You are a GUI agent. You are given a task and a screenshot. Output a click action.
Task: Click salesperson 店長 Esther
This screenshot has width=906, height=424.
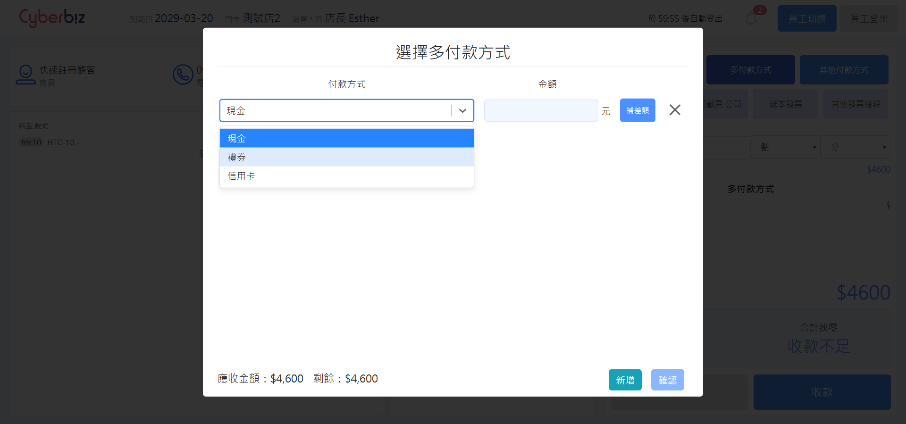[x=352, y=18]
